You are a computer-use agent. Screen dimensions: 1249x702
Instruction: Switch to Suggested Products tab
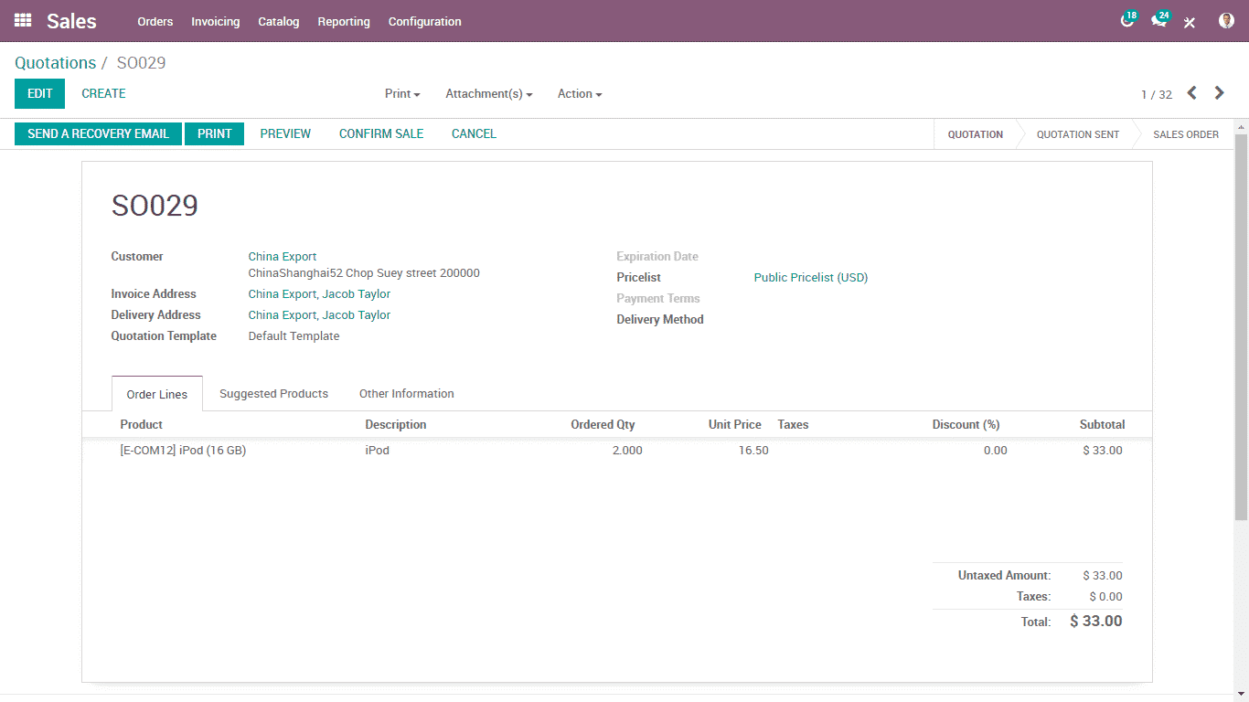(x=273, y=394)
